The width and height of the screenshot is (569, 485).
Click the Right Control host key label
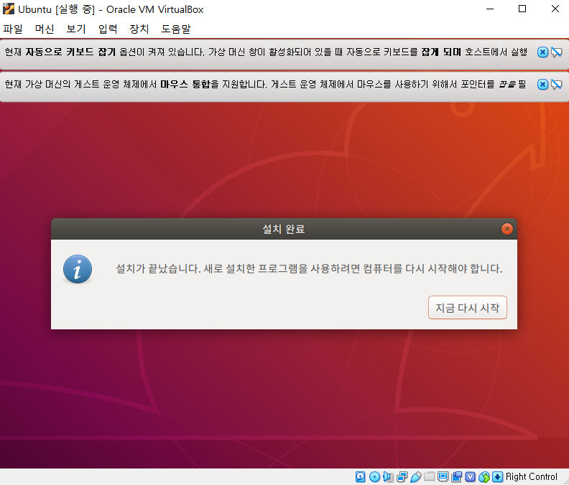[531, 476]
